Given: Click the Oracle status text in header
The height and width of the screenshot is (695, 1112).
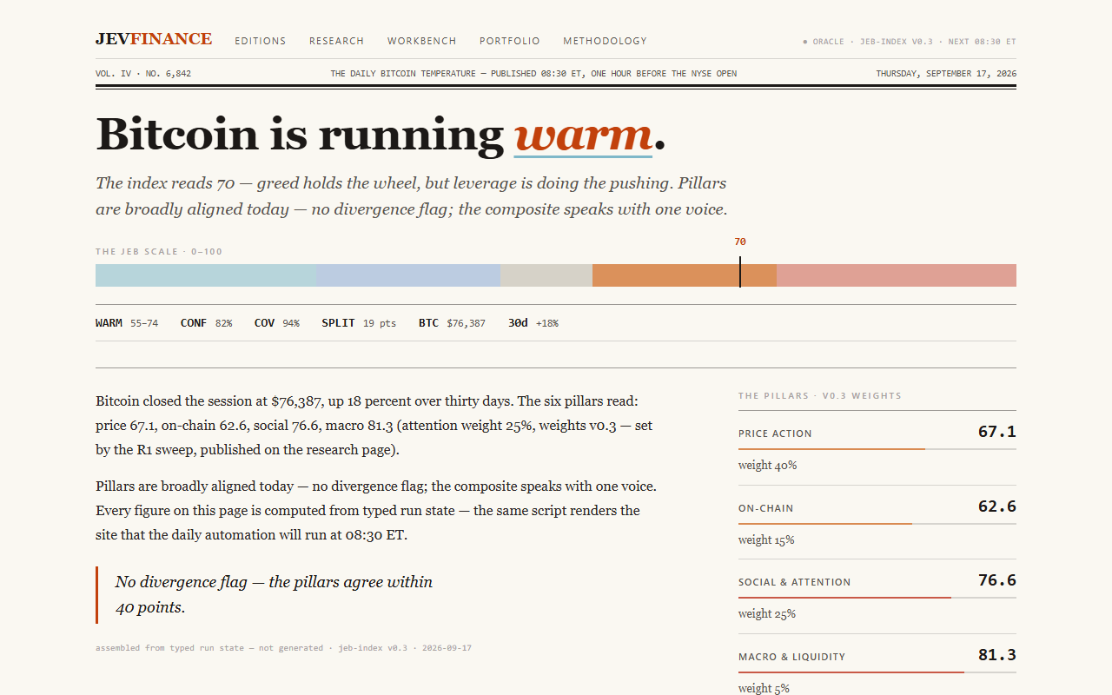Looking at the screenshot, I should click(x=910, y=42).
